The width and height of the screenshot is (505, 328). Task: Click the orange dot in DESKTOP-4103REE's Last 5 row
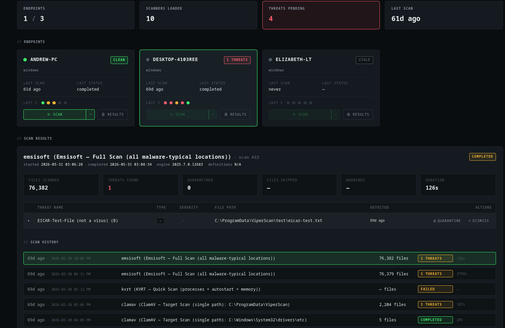177,103
